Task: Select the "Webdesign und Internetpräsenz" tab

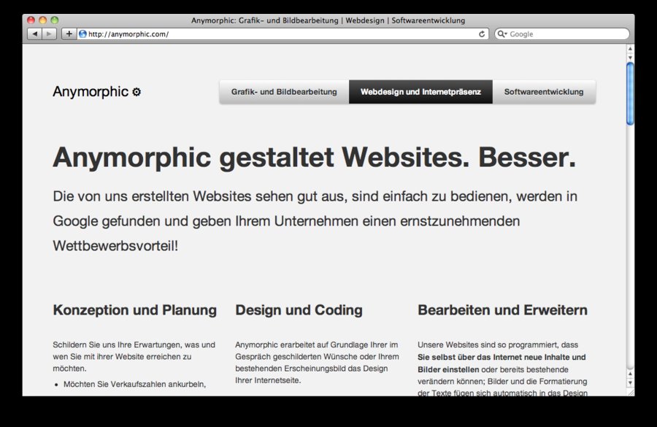Action: pos(421,92)
